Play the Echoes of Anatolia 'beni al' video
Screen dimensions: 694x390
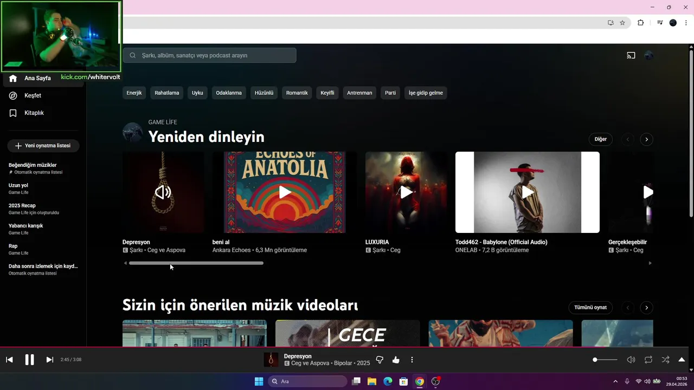(285, 192)
